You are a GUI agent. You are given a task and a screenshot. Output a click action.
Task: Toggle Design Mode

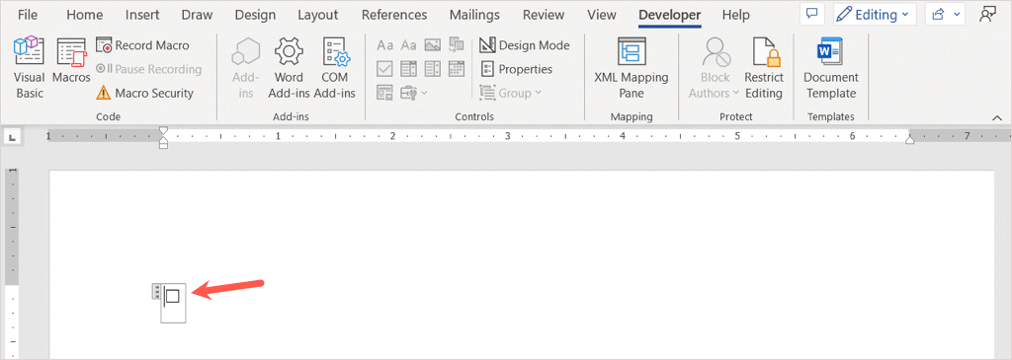(x=525, y=45)
